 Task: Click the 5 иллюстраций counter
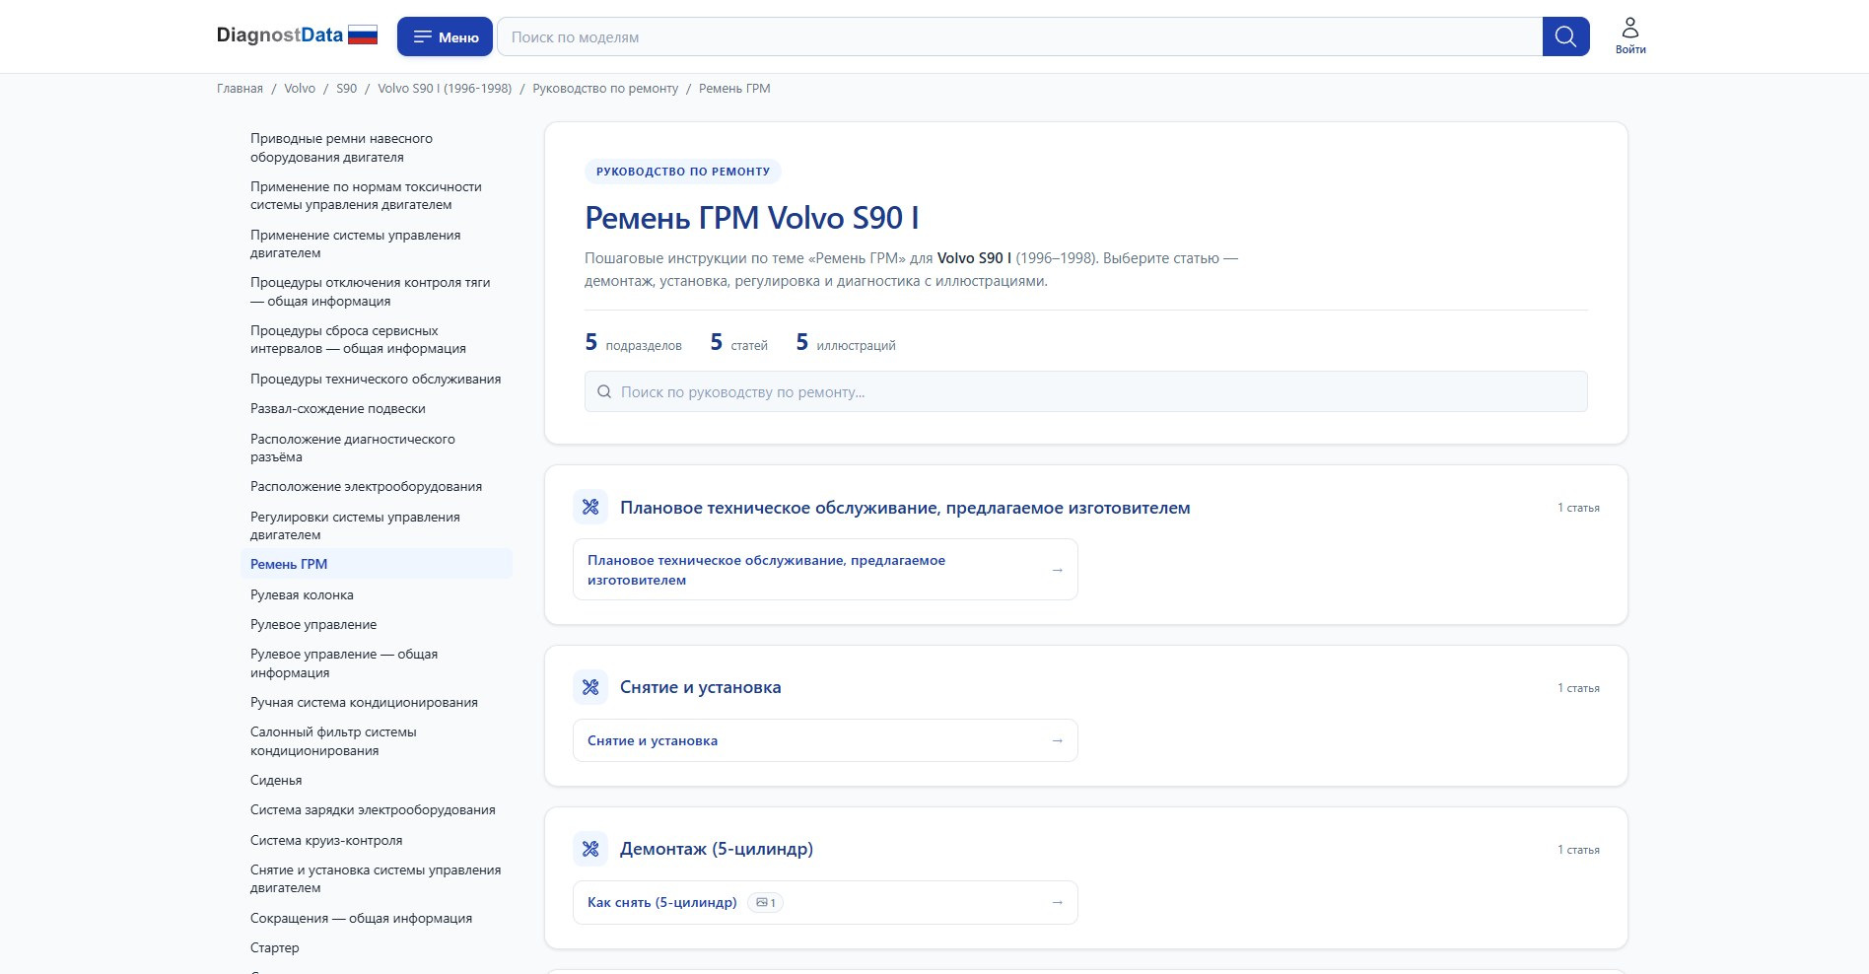click(846, 343)
